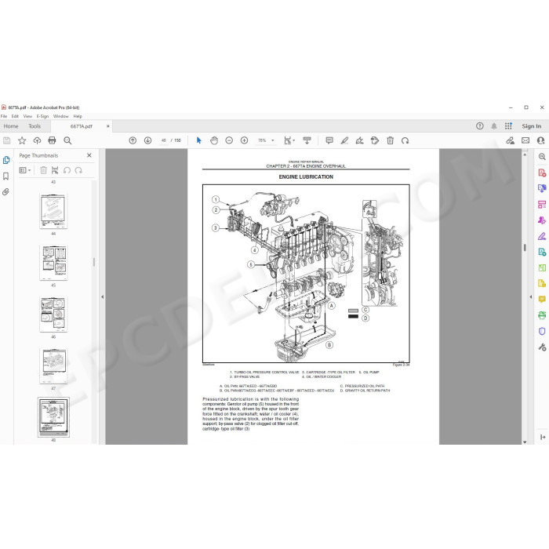Open the Protect shield tool in right pane
Image resolution: width=549 pixels, height=549 pixels.
tap(542, 331)
